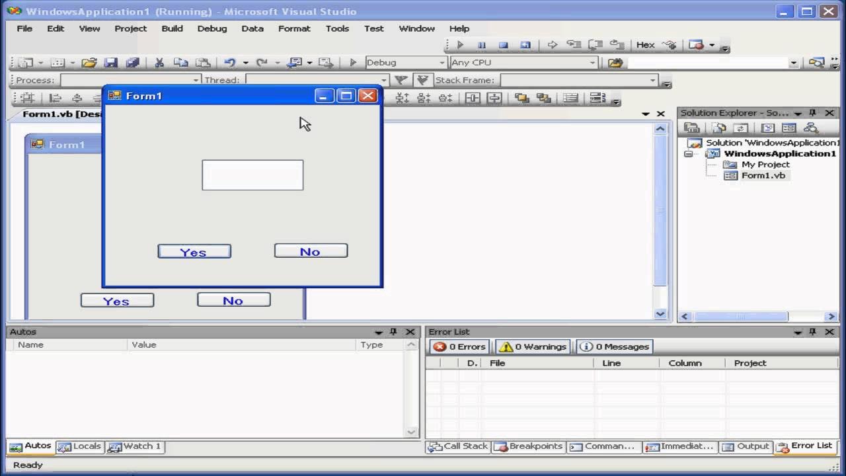Open the Format menu

[294, 28]
